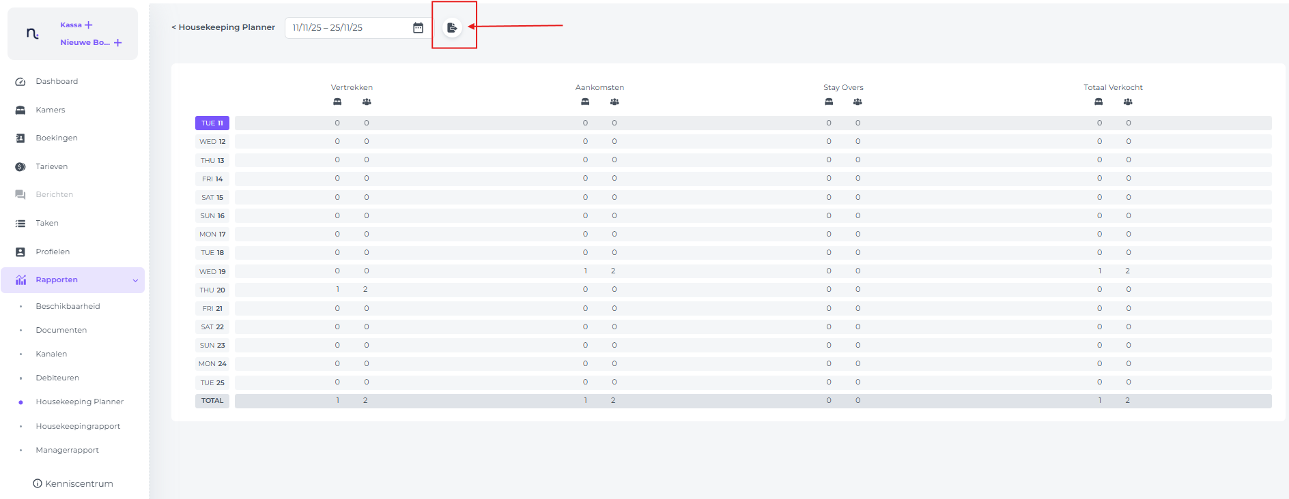Go back via the Housekeeping Planner link

(223, 27)
